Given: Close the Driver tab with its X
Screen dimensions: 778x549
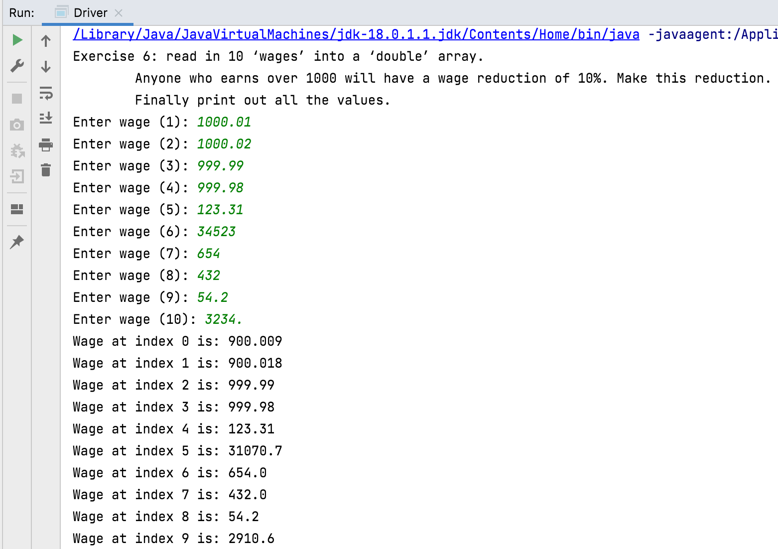Looking at the screenshot, I should [x=119, y=13].
